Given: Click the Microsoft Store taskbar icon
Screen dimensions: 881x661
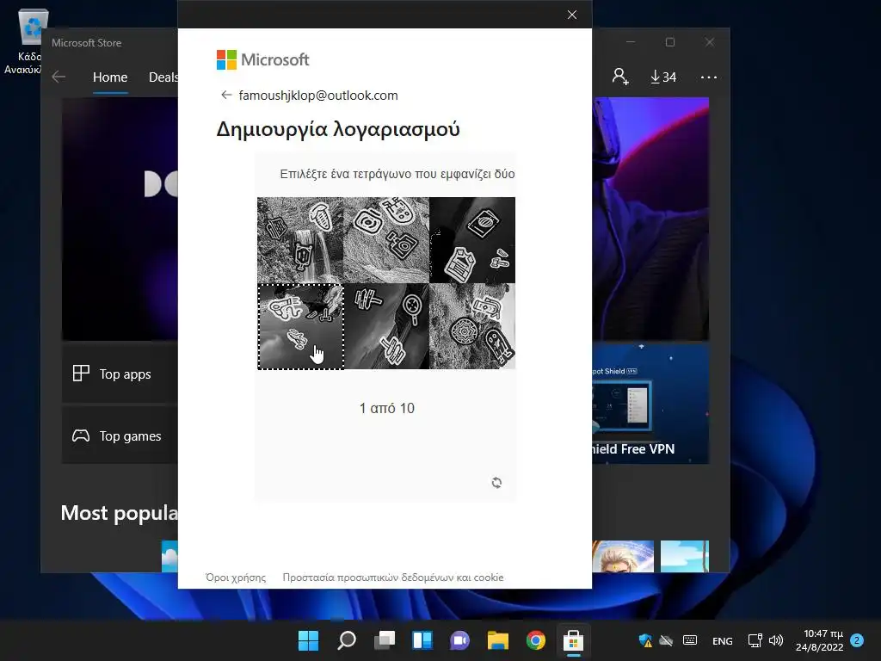Looking at the screenshot, I should (573, 640).
